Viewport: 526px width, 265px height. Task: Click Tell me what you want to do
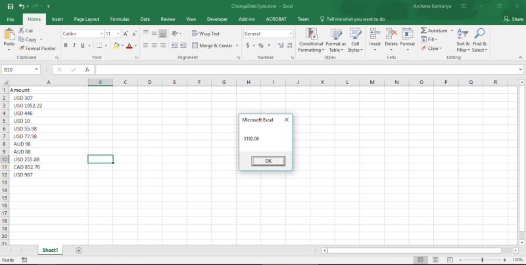352,20
